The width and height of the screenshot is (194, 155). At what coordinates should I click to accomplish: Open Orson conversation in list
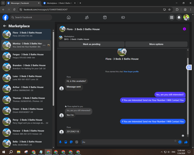pyautogui.click(x=26, y=110)
